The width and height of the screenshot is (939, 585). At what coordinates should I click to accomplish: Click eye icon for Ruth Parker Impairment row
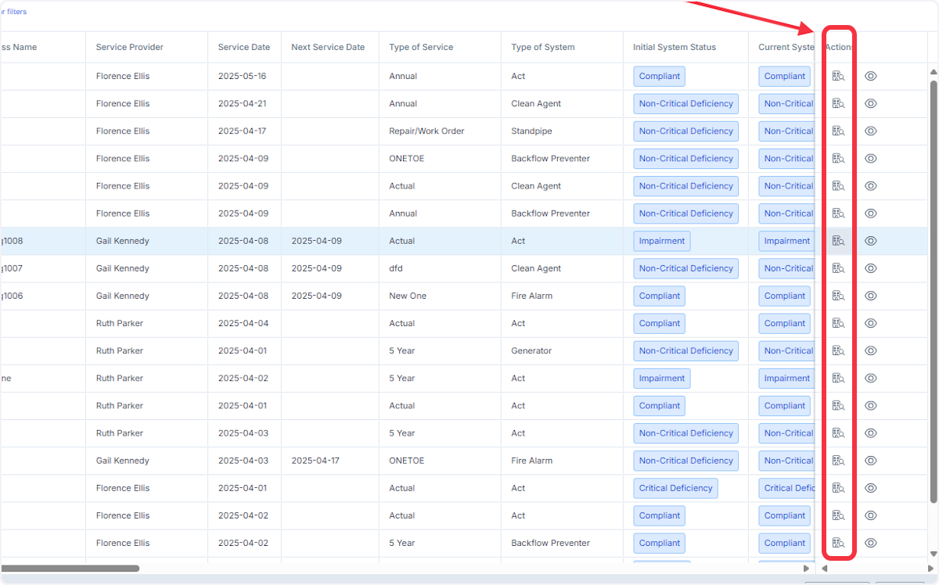[871, 378]
